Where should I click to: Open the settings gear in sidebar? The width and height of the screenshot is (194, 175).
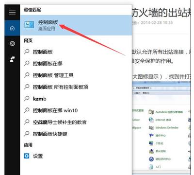(12, 43)
